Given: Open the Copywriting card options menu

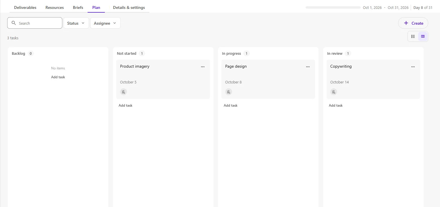Looking at the screenshot, I should pyautogui.click(x=413, y=67).
